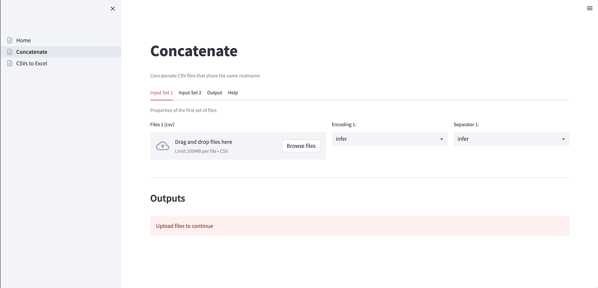This screenshot has height=288, width=598.
Task: Collapse the sidebar with the X icon
Action: click(112, 9)
